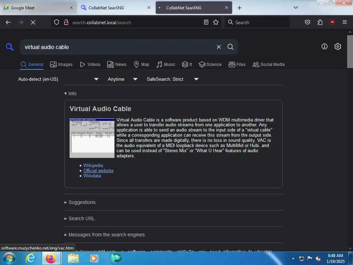Click the browser forward arrow

[x=21, y=22]
